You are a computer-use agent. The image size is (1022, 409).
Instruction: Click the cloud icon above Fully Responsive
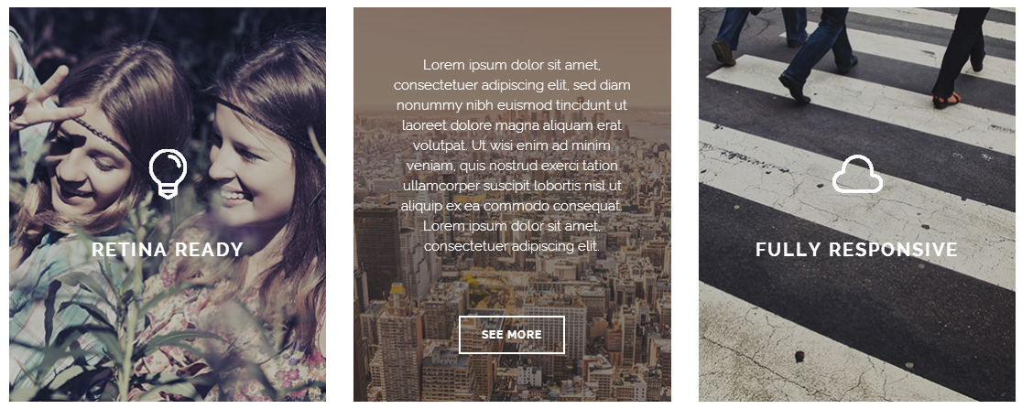[857, 174]
